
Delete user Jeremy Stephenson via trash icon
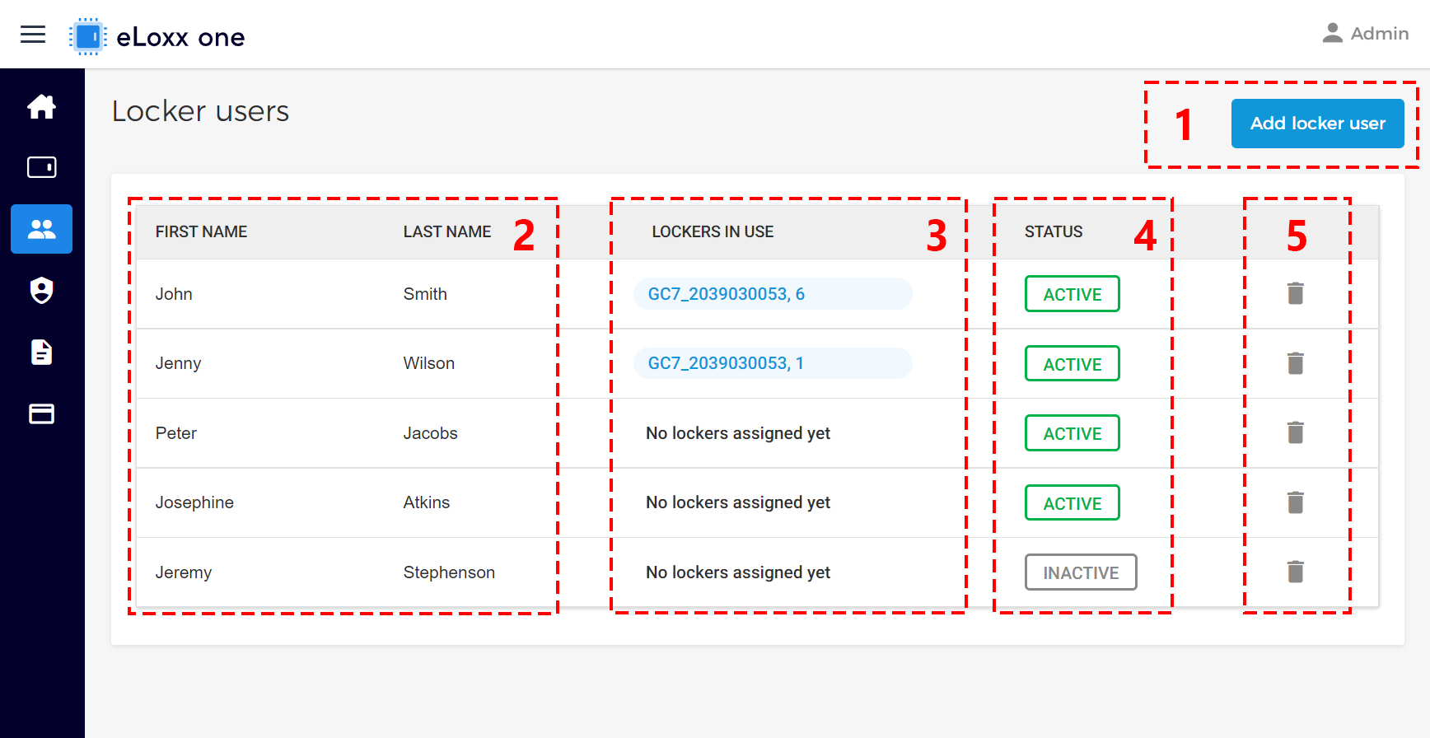[1296, 572]
